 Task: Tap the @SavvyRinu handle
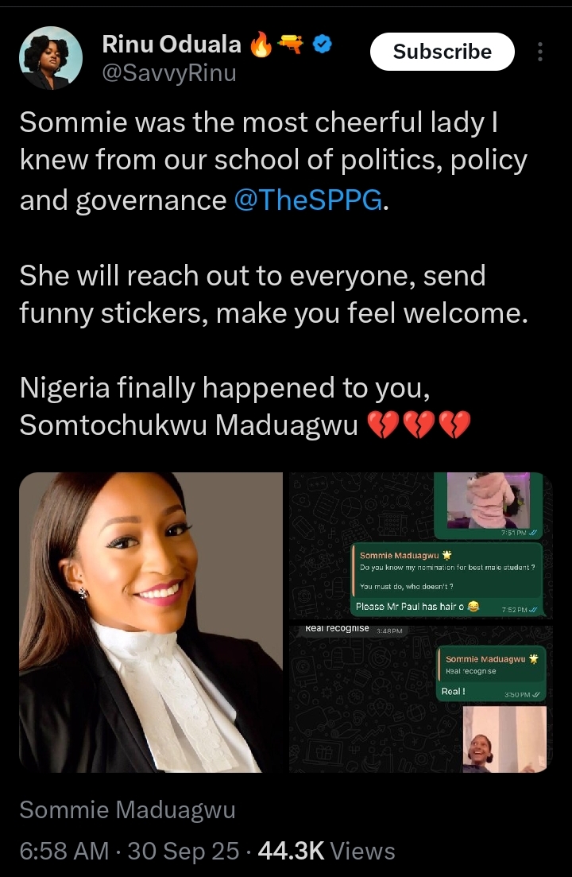click(x=169, y=73)
